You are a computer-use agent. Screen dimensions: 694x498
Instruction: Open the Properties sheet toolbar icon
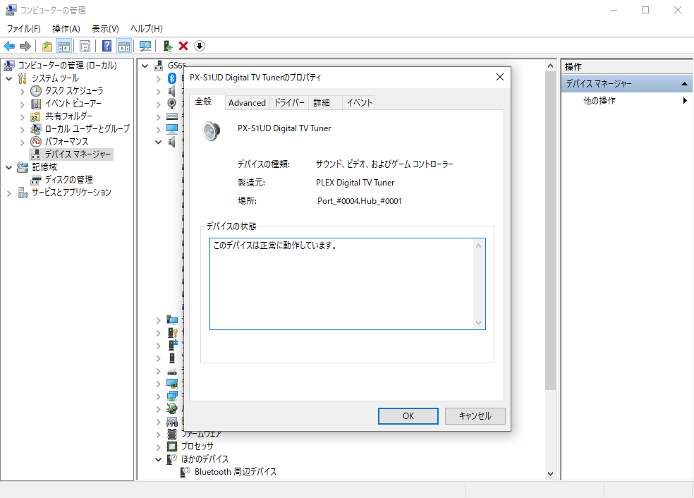tap(85, 46)
